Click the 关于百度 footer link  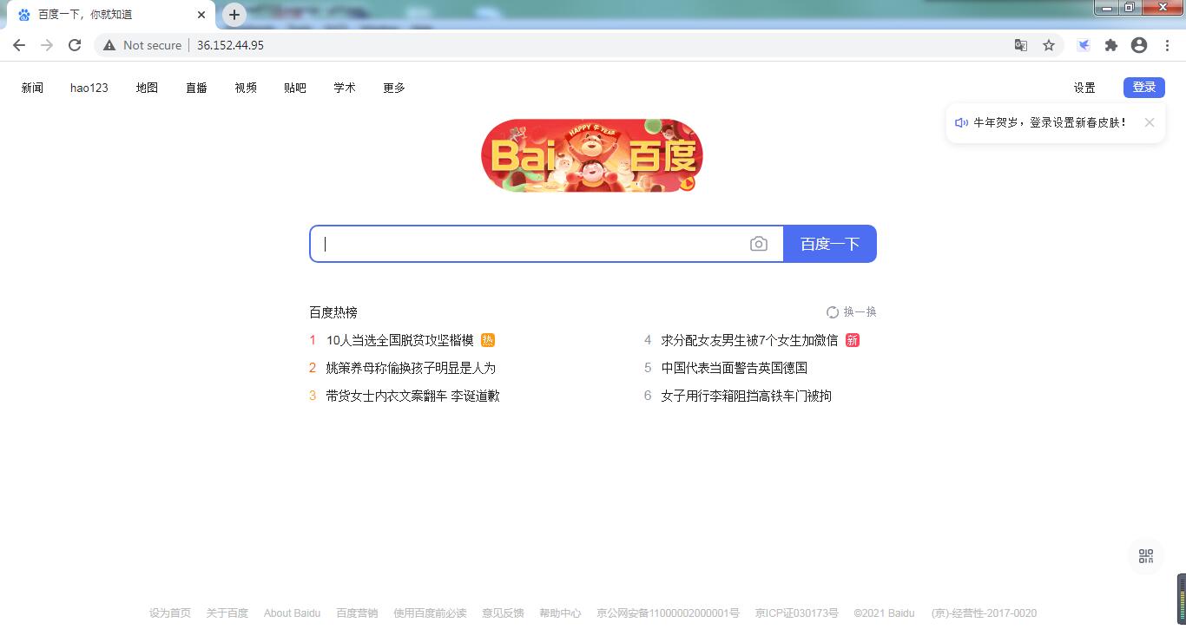click(x=227, y=613)
